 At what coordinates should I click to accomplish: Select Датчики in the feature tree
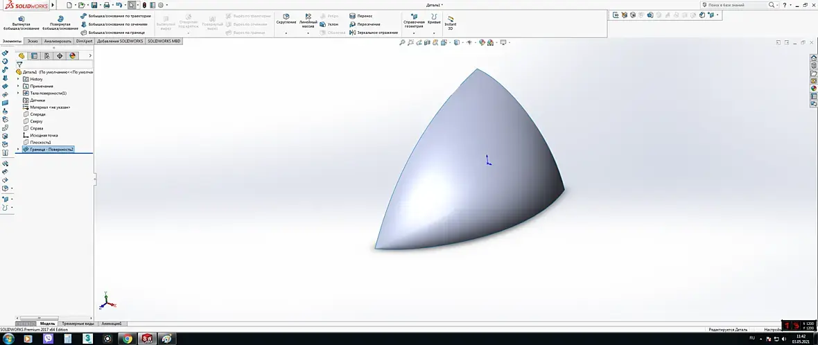click(x=34, y=100)
